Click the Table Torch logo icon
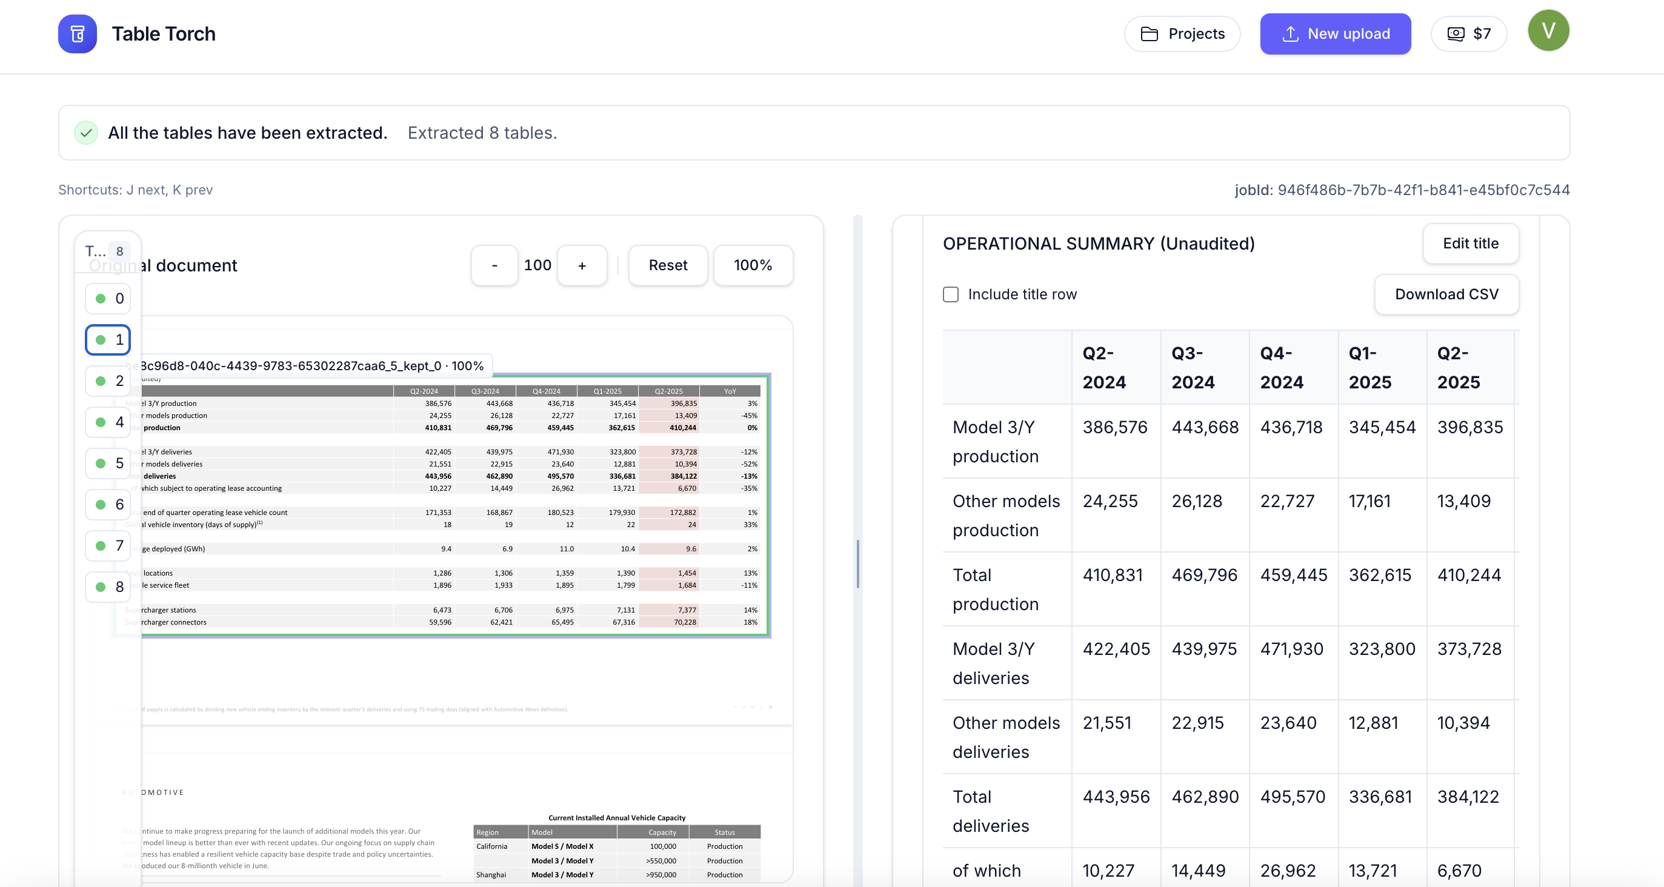1664x887 pixels. click(78, 33)
